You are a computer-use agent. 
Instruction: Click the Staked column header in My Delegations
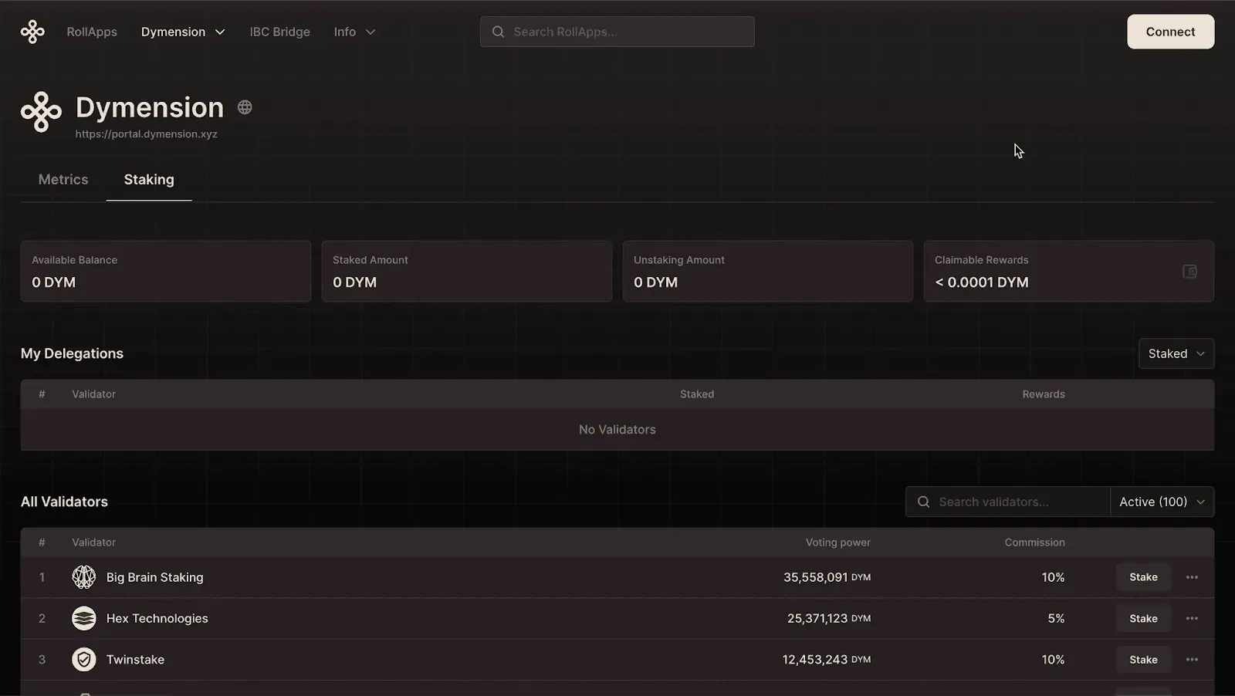point(697,394)
